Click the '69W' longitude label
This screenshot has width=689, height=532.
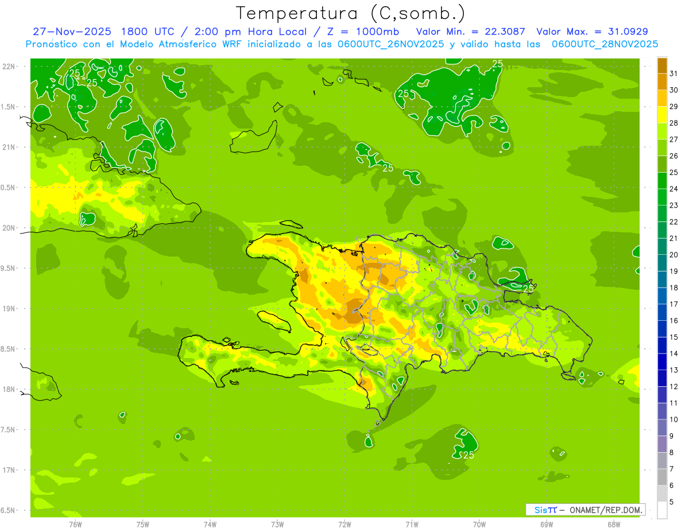point(547,524)
